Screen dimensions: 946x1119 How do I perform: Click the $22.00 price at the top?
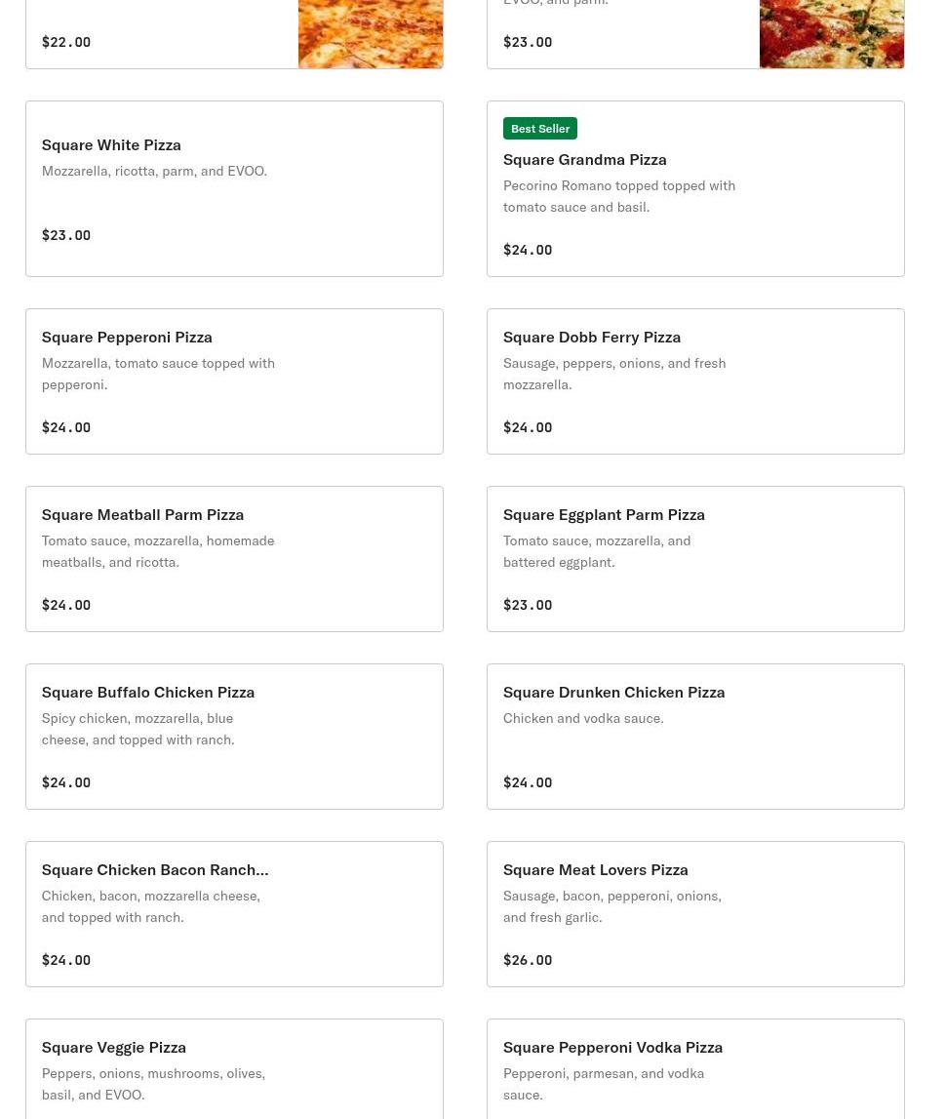[66, 42]
